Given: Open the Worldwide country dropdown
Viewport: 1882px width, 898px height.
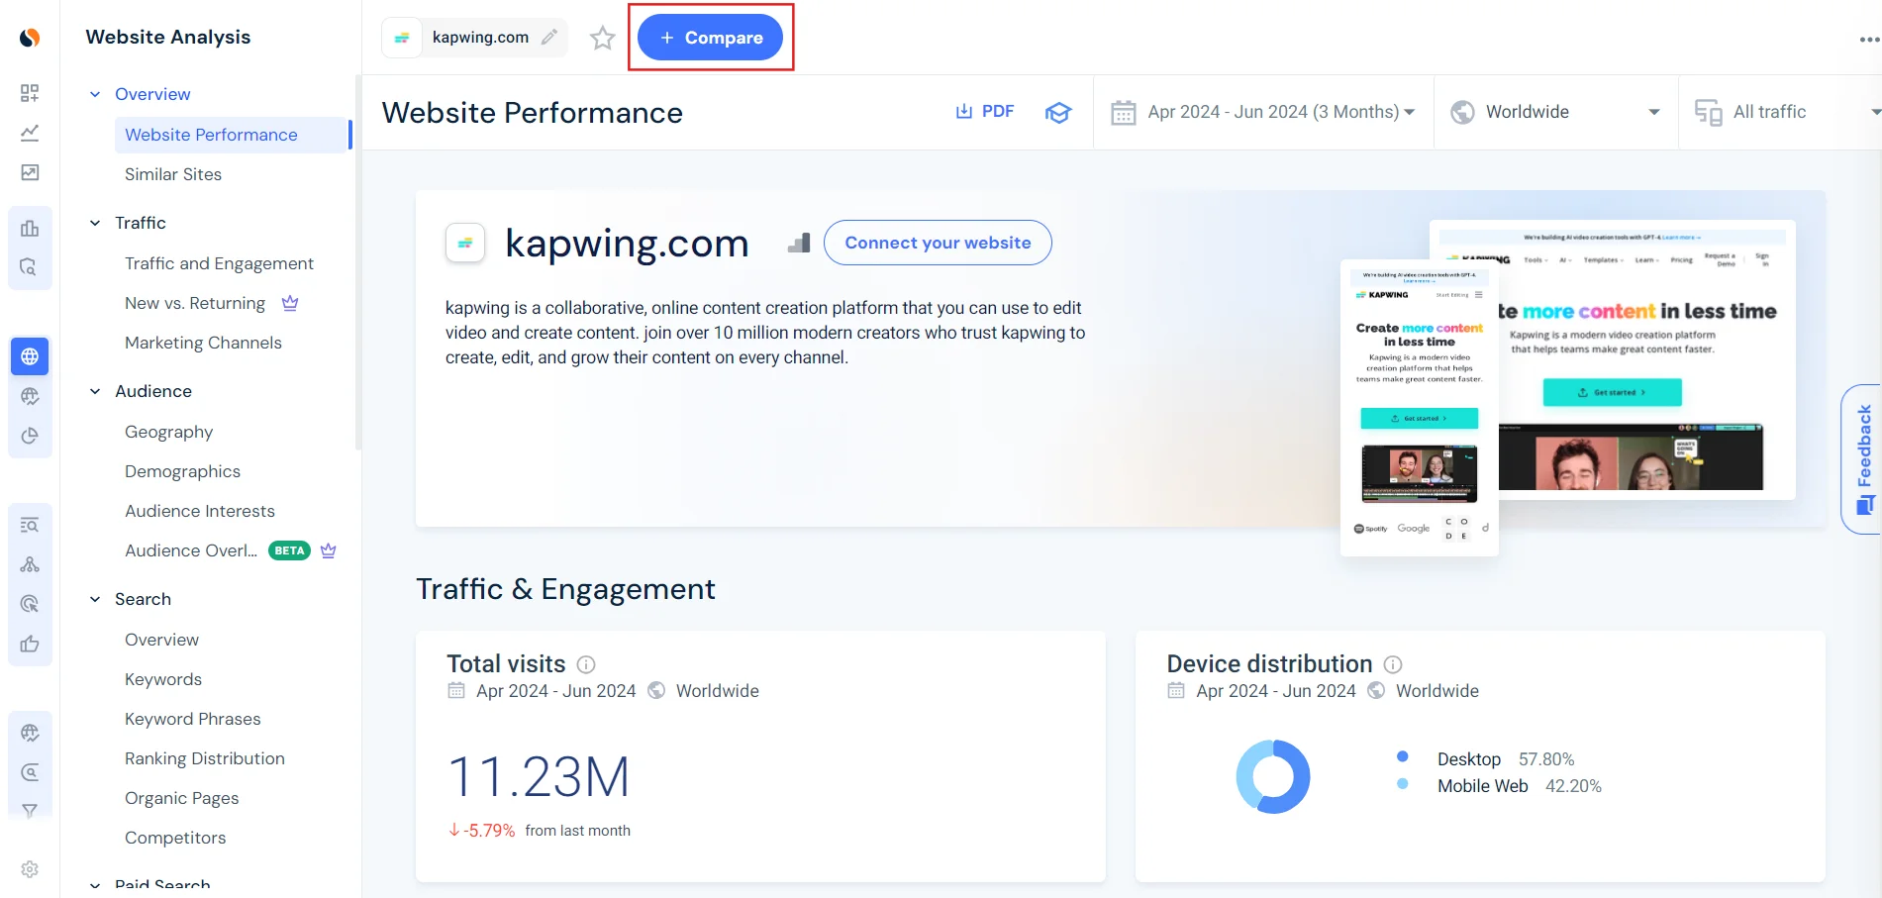Looking at the screenshot, I should click(1555, 112).
